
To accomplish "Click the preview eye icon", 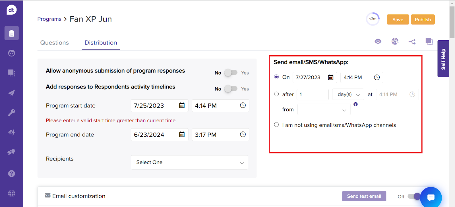I will coord(378,41).
